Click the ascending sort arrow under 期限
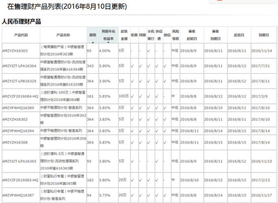The width and height of the screenshot is (278, 203). point(93,42)
